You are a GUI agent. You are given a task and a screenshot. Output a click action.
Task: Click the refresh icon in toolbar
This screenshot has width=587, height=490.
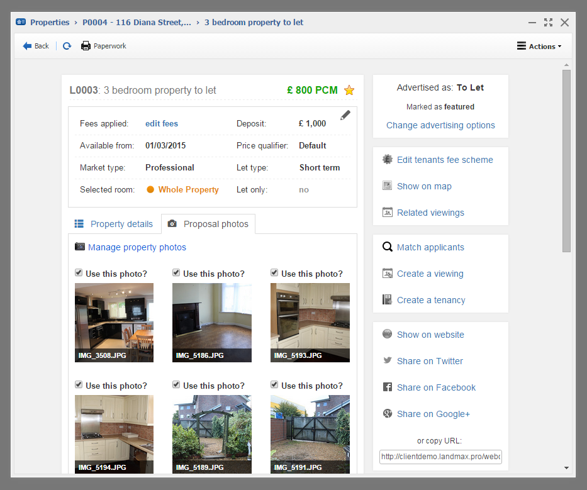67,46
